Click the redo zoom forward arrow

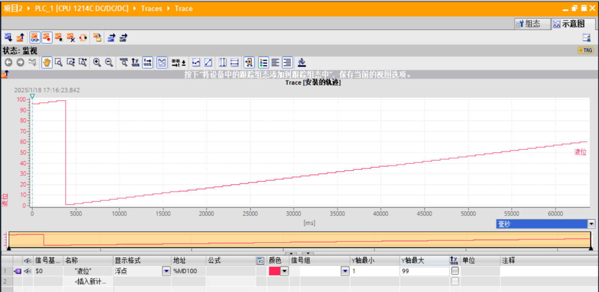pos(21,62)
